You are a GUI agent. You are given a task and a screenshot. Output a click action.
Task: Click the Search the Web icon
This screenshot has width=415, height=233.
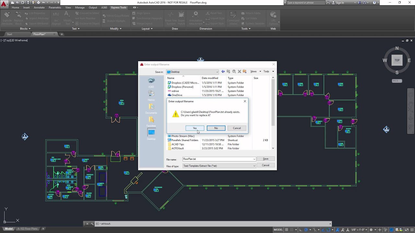234,72
